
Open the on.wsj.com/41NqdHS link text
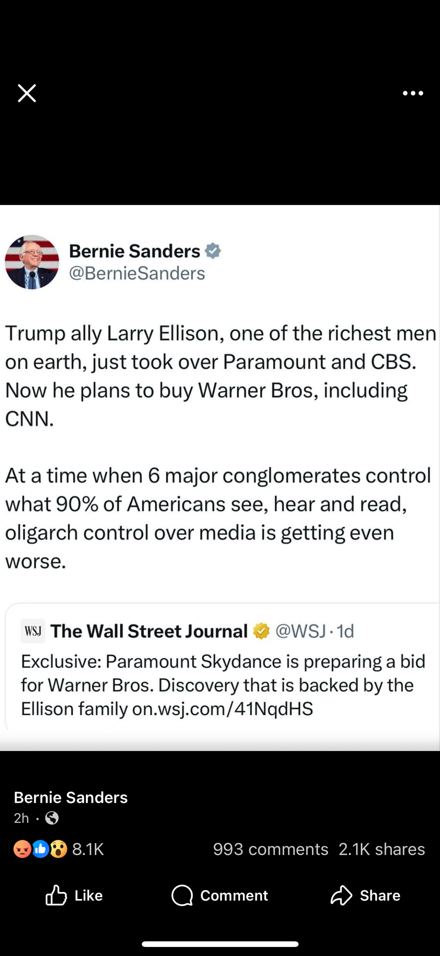click(222, 708)
